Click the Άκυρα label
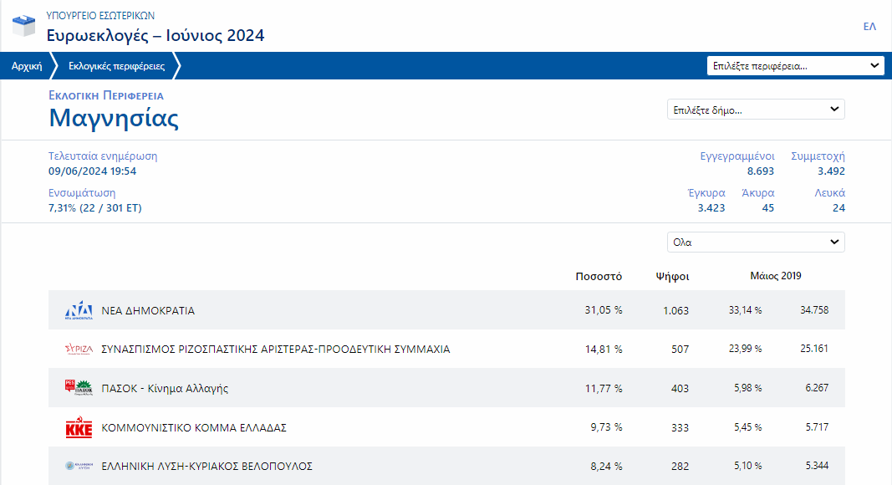Screen dimensions: 892x485 pyautogui.click(x=758, y=193)
